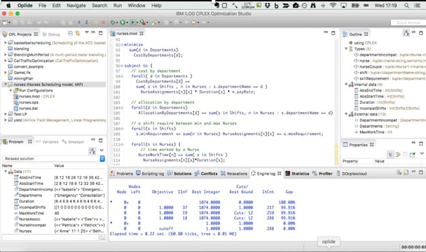
Task: Click the green Run button in toolbar
Action: [x=123, y=23]
